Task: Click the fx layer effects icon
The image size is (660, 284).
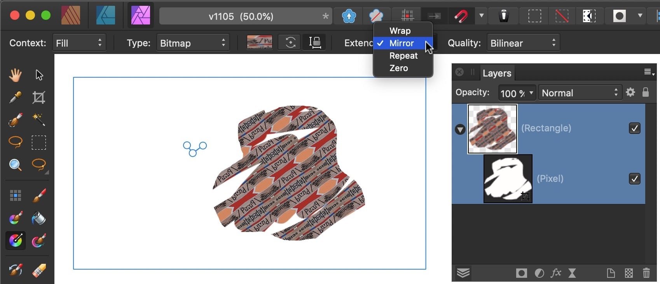Action: 556,273
